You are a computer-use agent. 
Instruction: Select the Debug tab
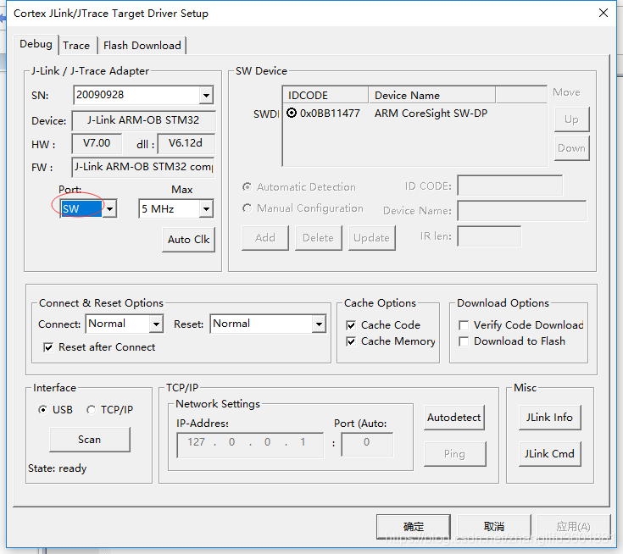click(x=36, y=44)
